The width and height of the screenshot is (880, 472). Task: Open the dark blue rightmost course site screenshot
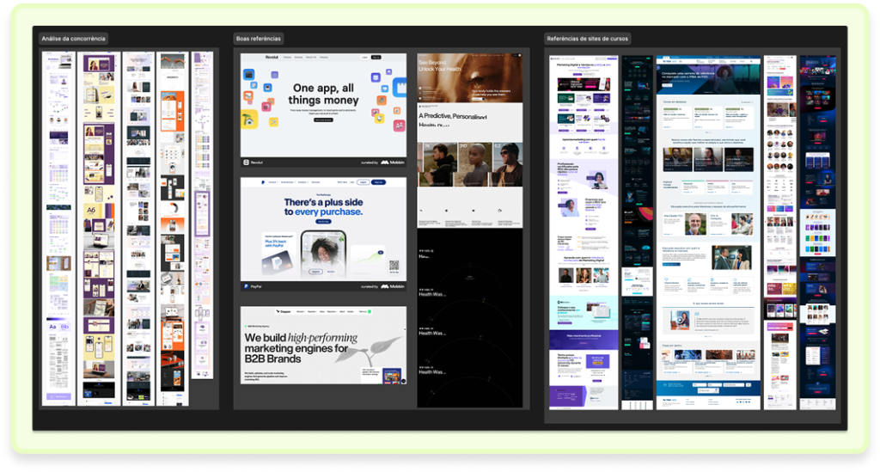[818, 232]
